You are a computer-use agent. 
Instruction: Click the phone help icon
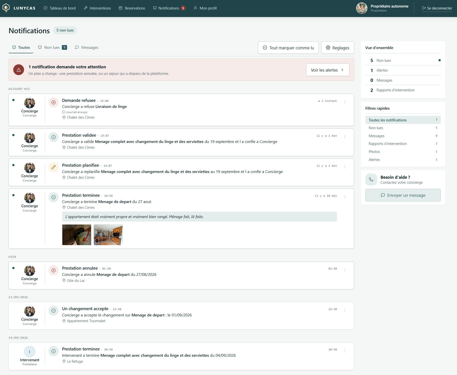371,179
